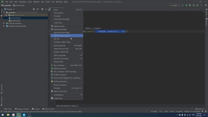This screenshot has height=117, width=208.
Task: Choose Close All in context menu
Action: 67,16
